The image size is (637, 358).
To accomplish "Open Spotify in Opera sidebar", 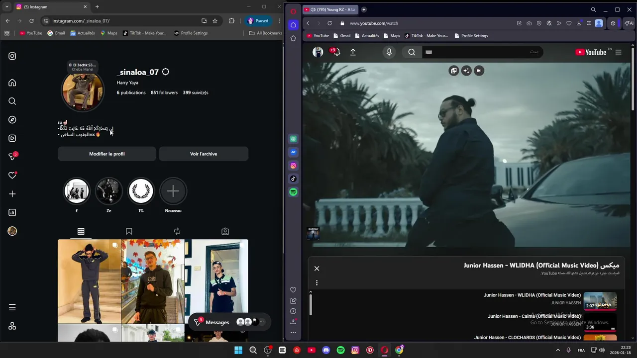I will pos(293,192).
